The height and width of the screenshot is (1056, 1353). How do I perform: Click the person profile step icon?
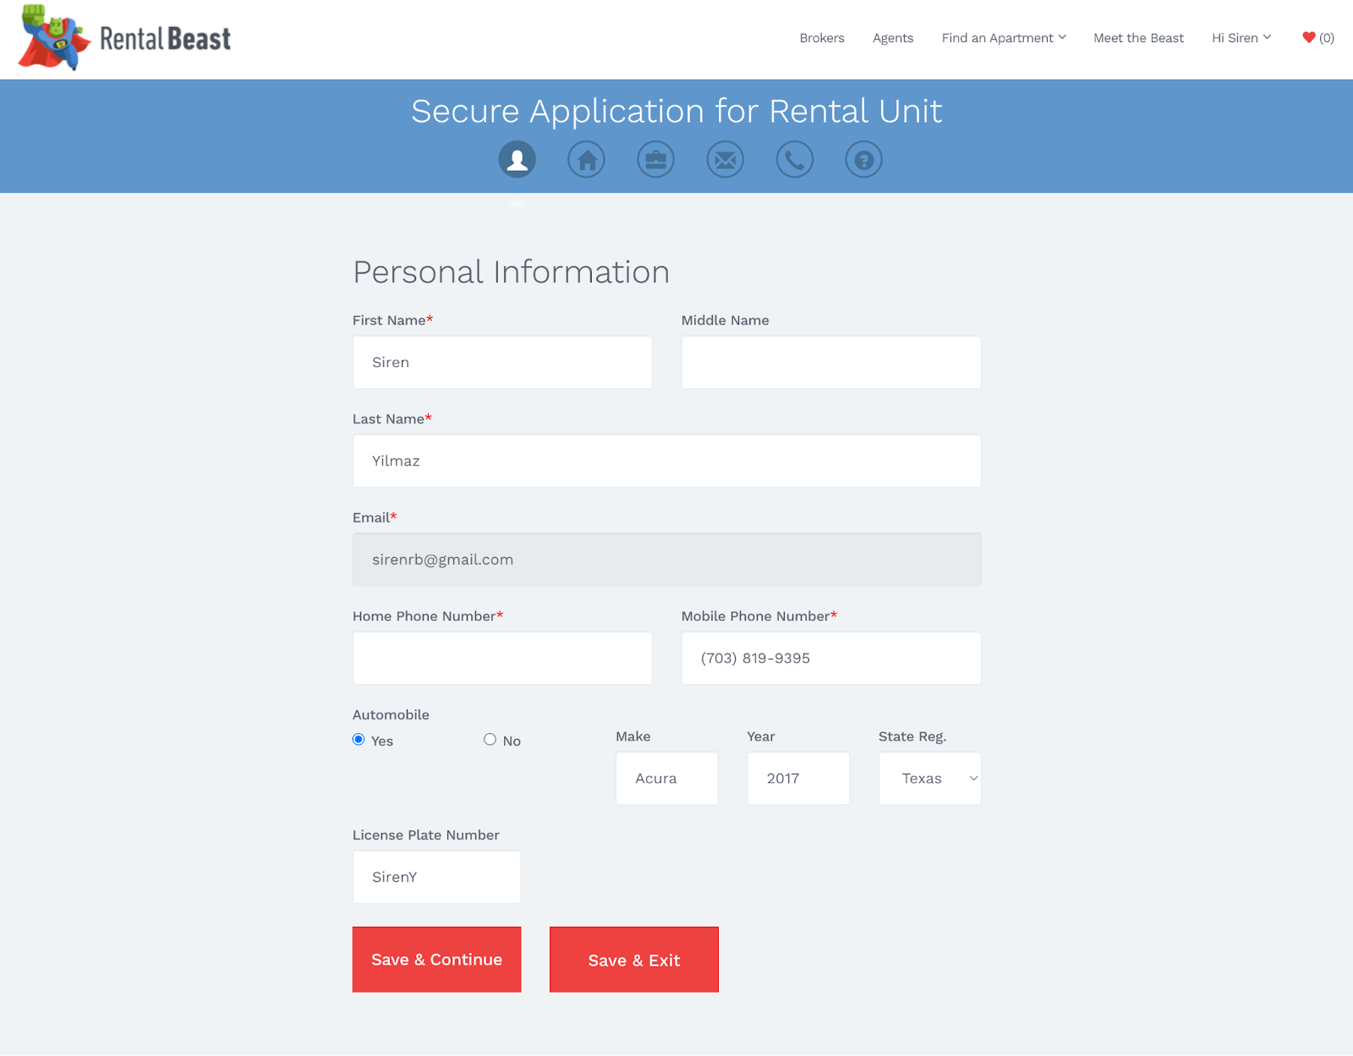tap(517, 159)
